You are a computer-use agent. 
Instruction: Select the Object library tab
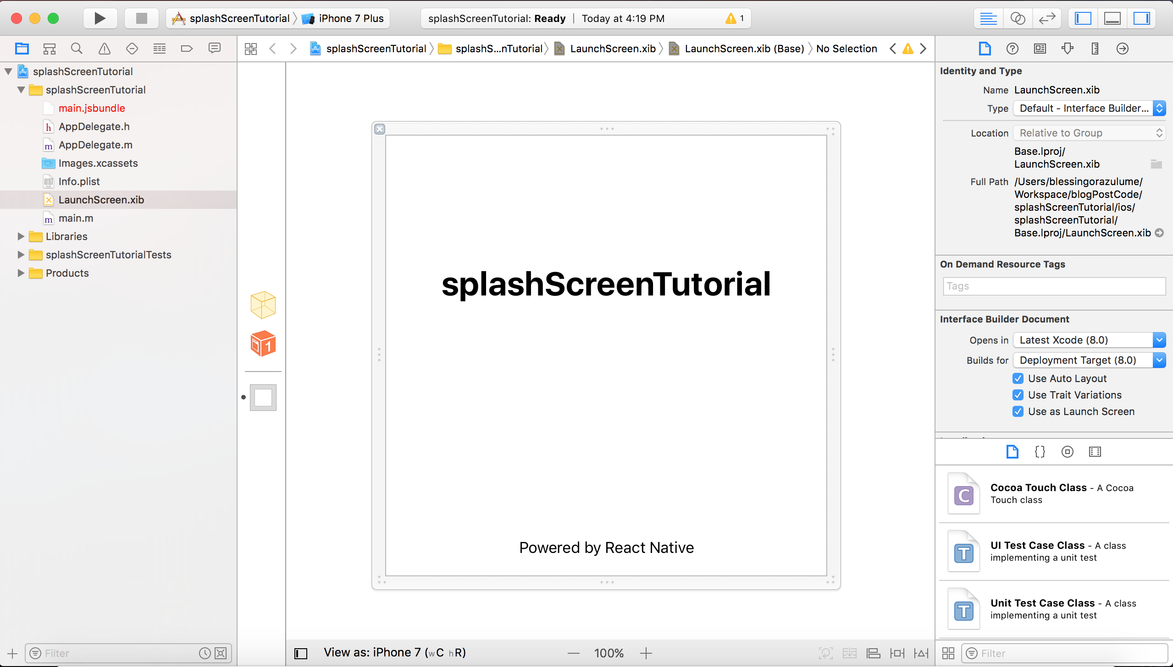[1068, 452]
